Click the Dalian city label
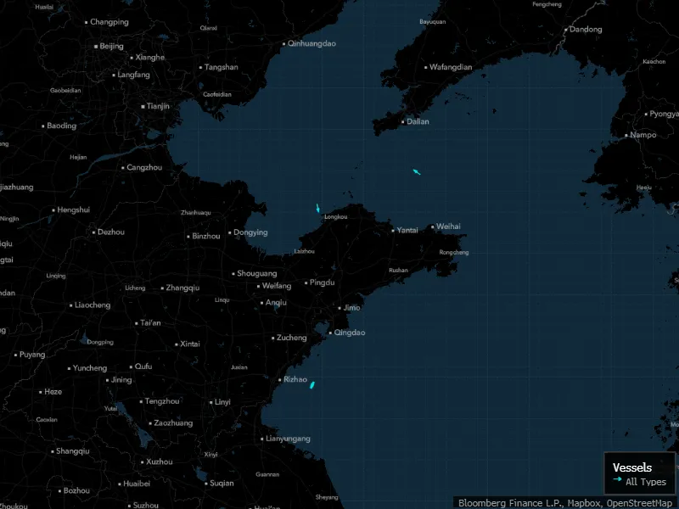This screenshot has width=679, height=509. pos(418,121)
